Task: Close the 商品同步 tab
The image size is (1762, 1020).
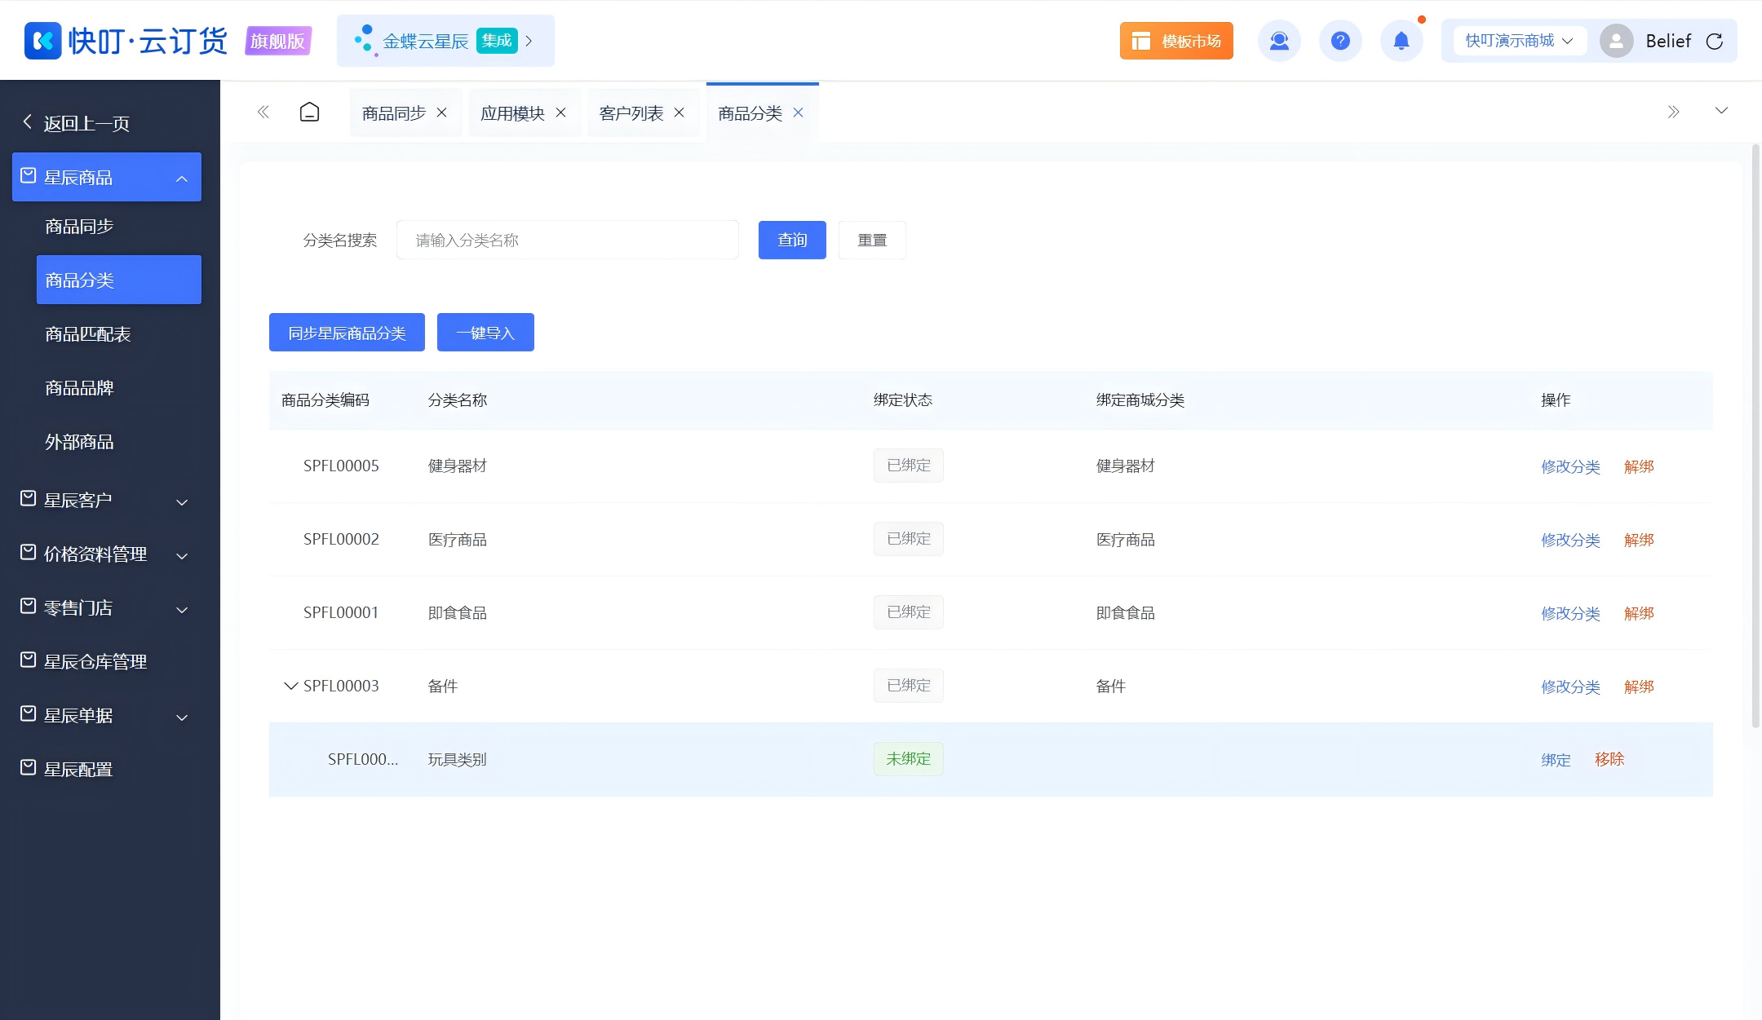Action: [442, 113]
